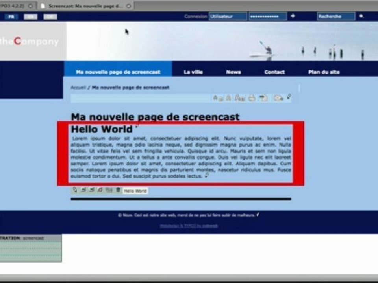Click the Hello World content heading
Viewport: 378px width, 283px height.
coord(102,129)
